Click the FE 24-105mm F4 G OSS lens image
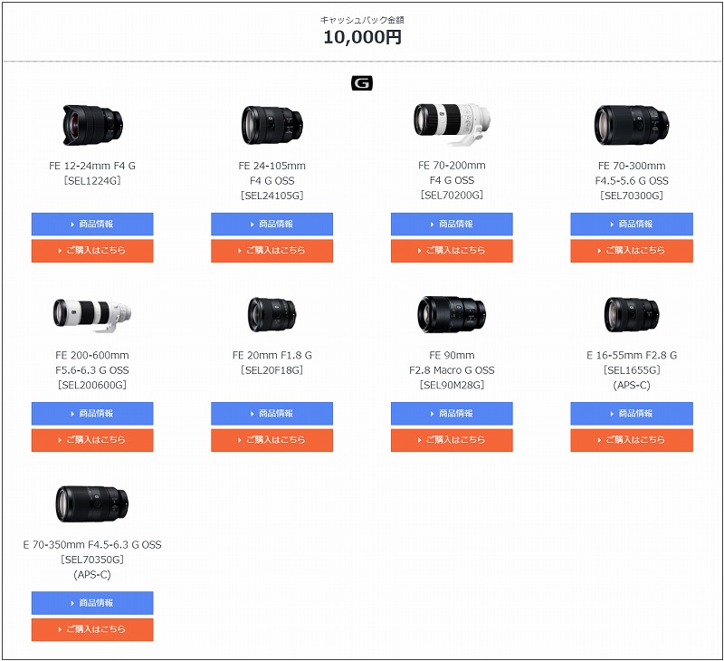 click(x=271, y=124)
